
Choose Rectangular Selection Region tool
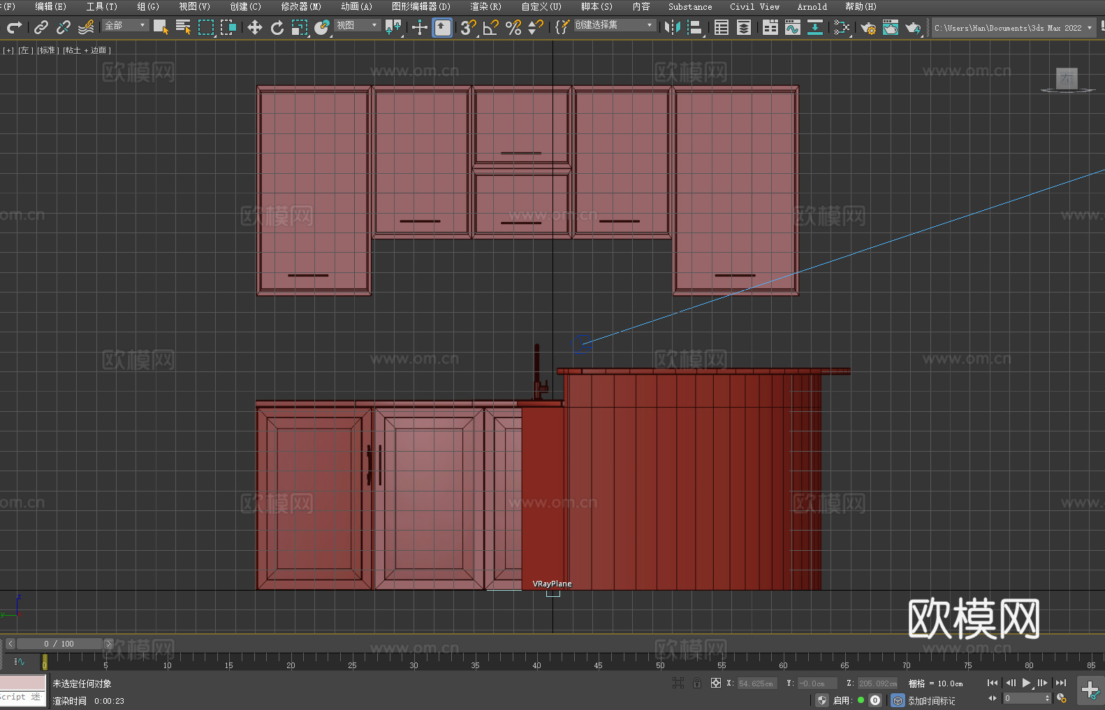[x=206, y=27]
